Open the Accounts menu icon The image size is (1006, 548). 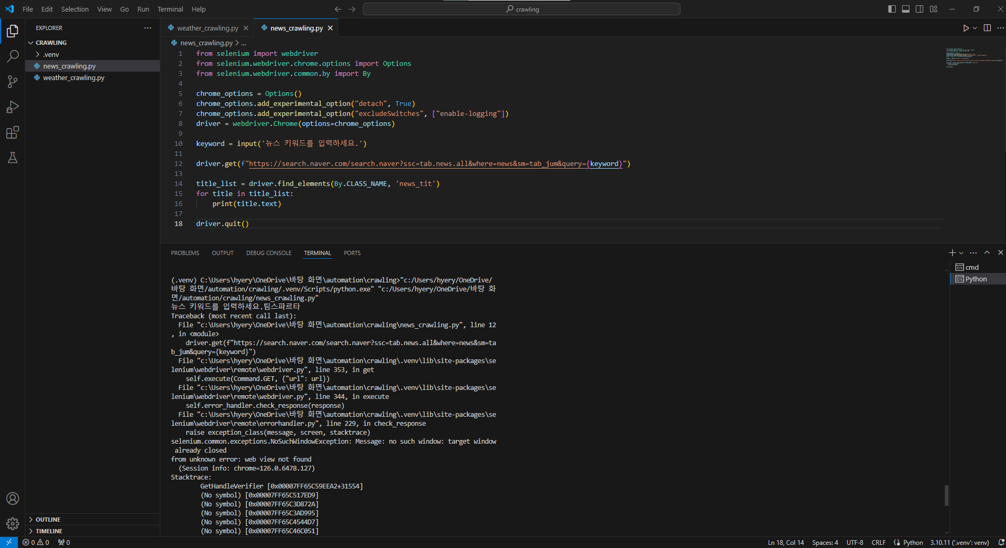13,498
